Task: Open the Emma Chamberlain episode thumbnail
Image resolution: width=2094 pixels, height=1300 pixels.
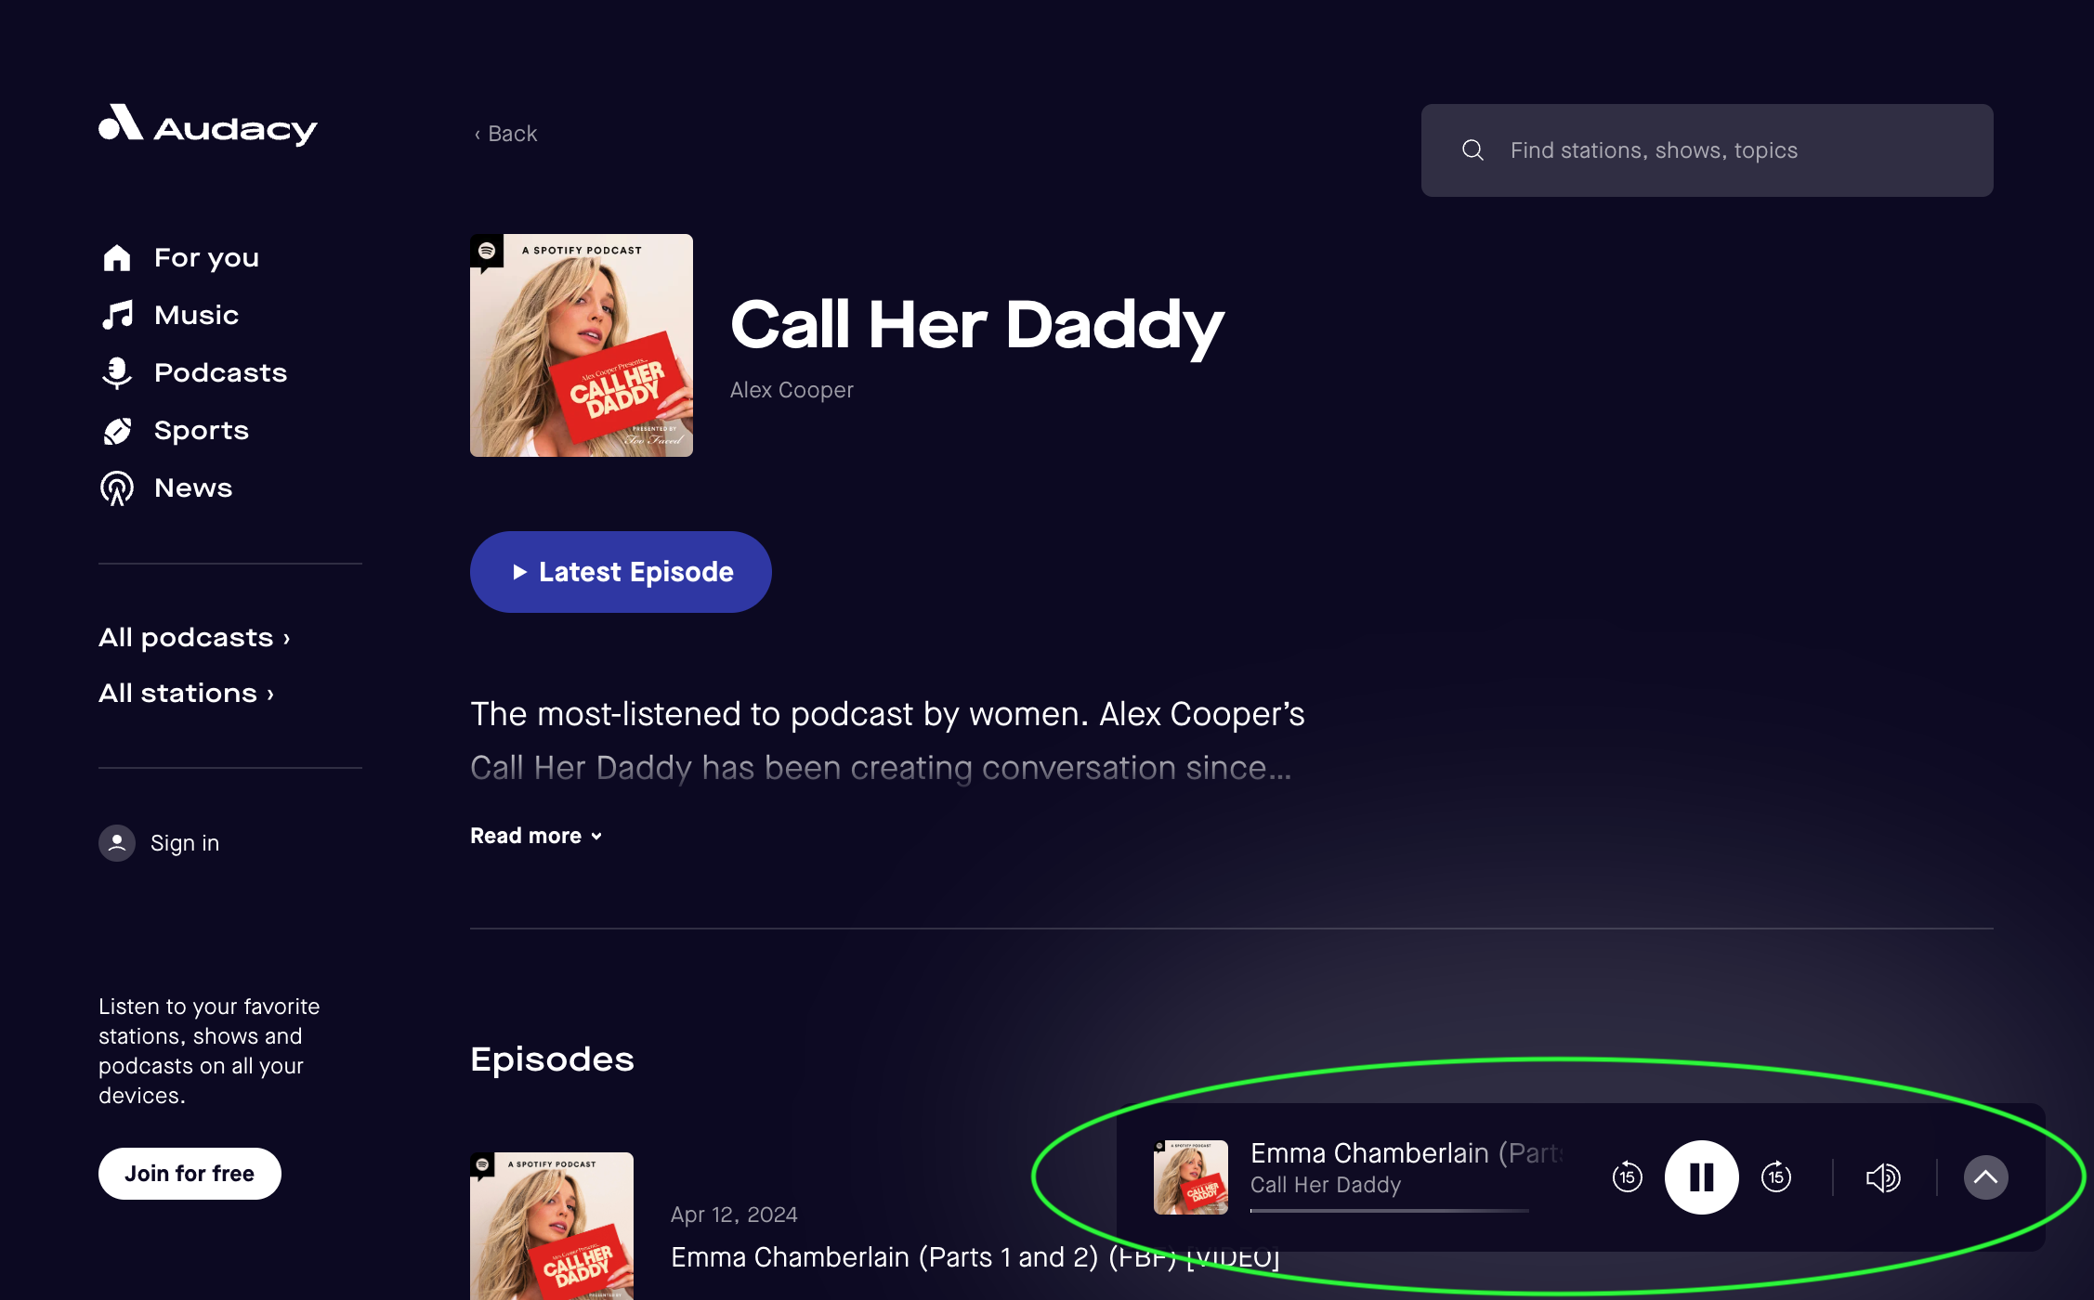Action: [1190, 1176]
